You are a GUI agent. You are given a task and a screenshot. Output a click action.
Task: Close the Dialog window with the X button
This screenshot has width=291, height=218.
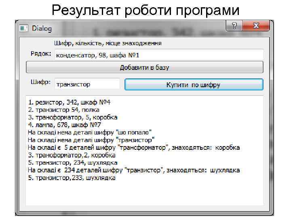pos(256,26)
